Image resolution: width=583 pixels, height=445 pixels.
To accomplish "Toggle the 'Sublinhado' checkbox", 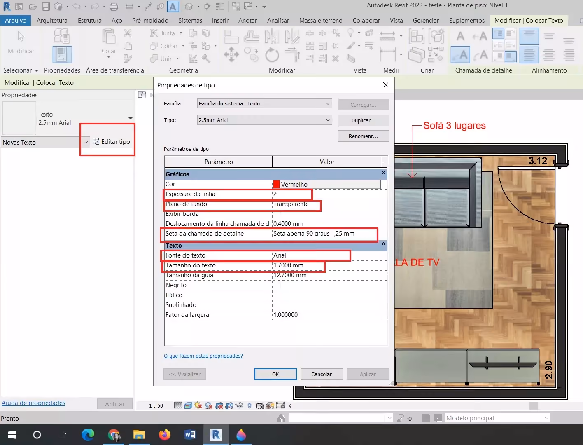I will tap(277, 305).
